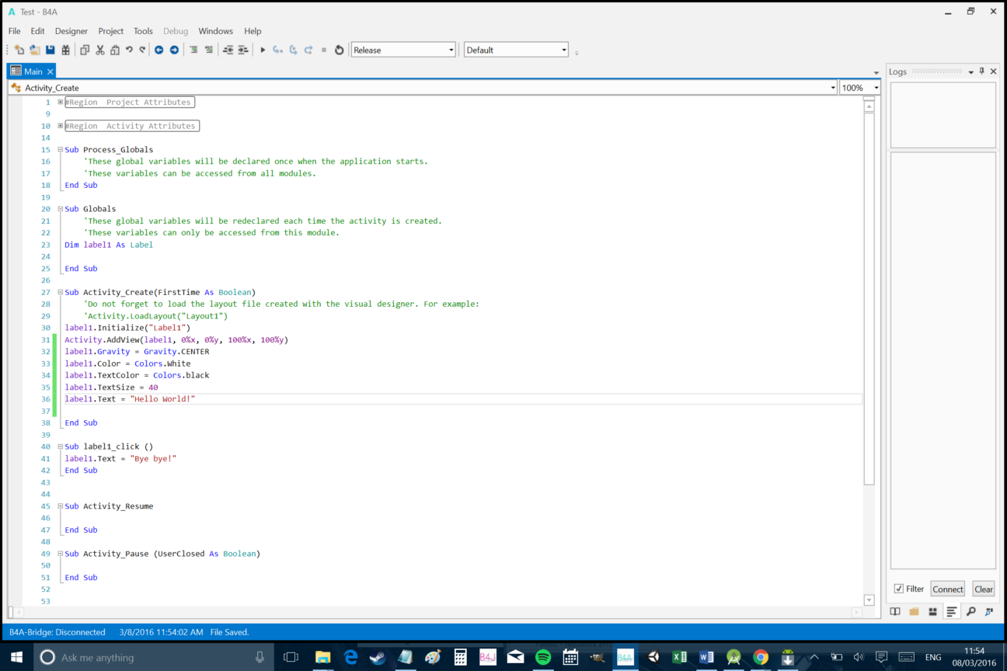This screenshot has height=671, width=1007.
Task: Open the Libraries Manager book tab
Action: pyautogui.click(x=895, y=612)
